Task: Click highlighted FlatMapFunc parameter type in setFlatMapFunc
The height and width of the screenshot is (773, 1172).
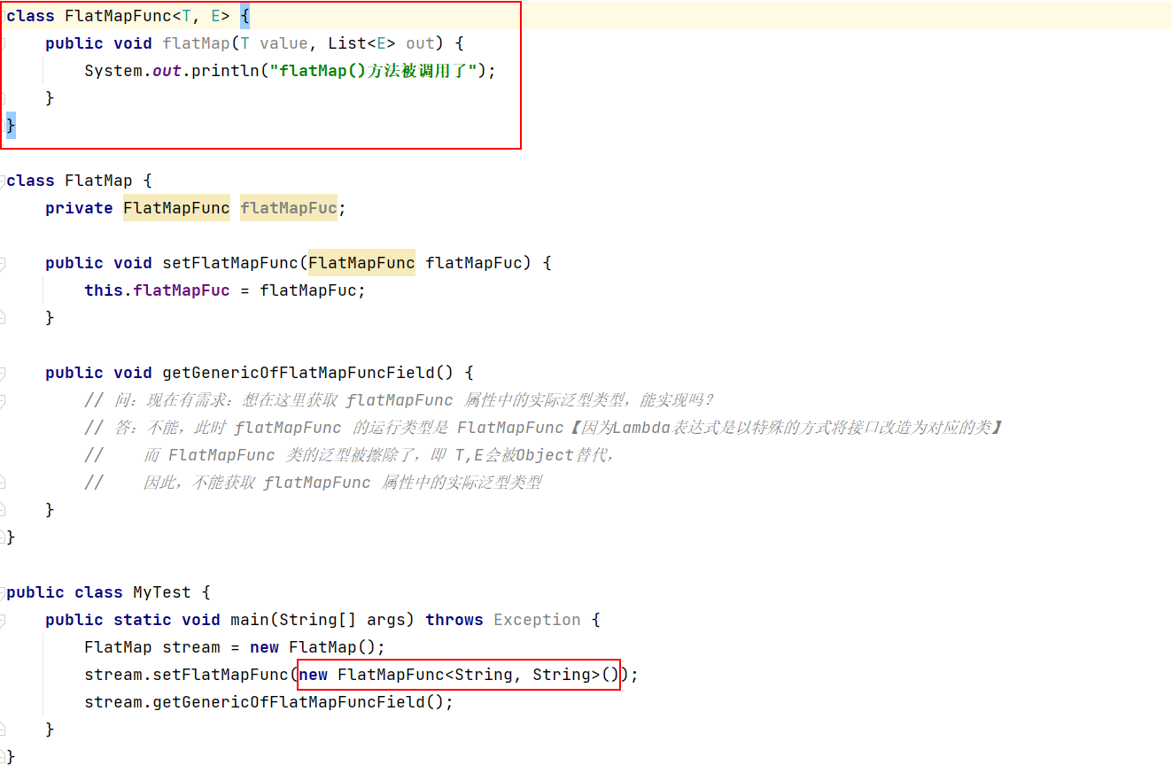Action: pyautogui.click(x=361, y=263)
